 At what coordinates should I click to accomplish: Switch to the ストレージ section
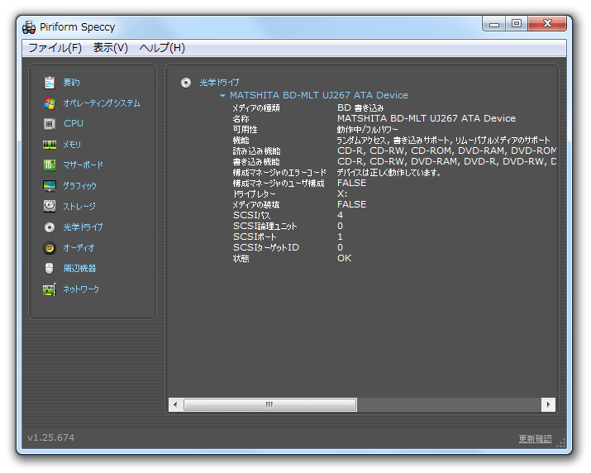pos(79,207)
